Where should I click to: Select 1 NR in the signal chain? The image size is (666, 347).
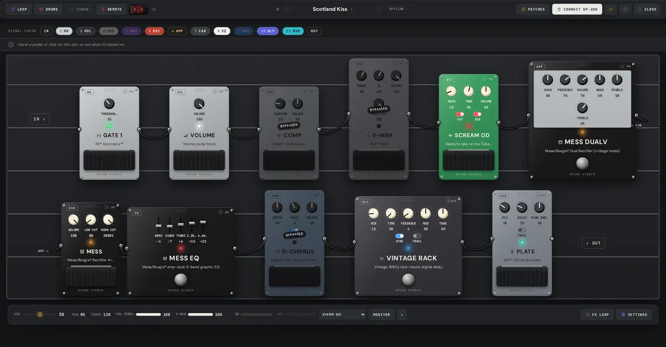[x=64, y=31]
